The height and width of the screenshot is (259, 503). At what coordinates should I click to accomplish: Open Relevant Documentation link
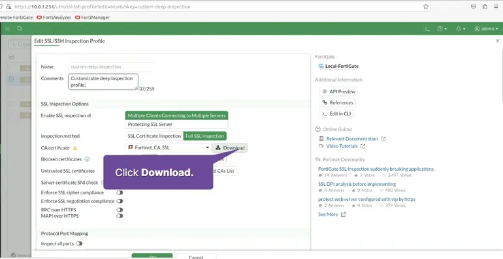[x=352, y=139]
